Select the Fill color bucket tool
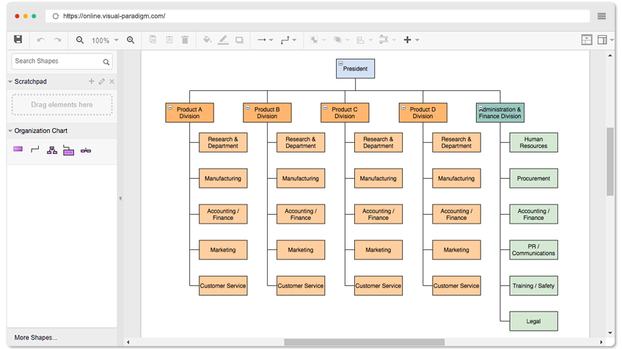622x349 pixels. (x=207, y=40)
